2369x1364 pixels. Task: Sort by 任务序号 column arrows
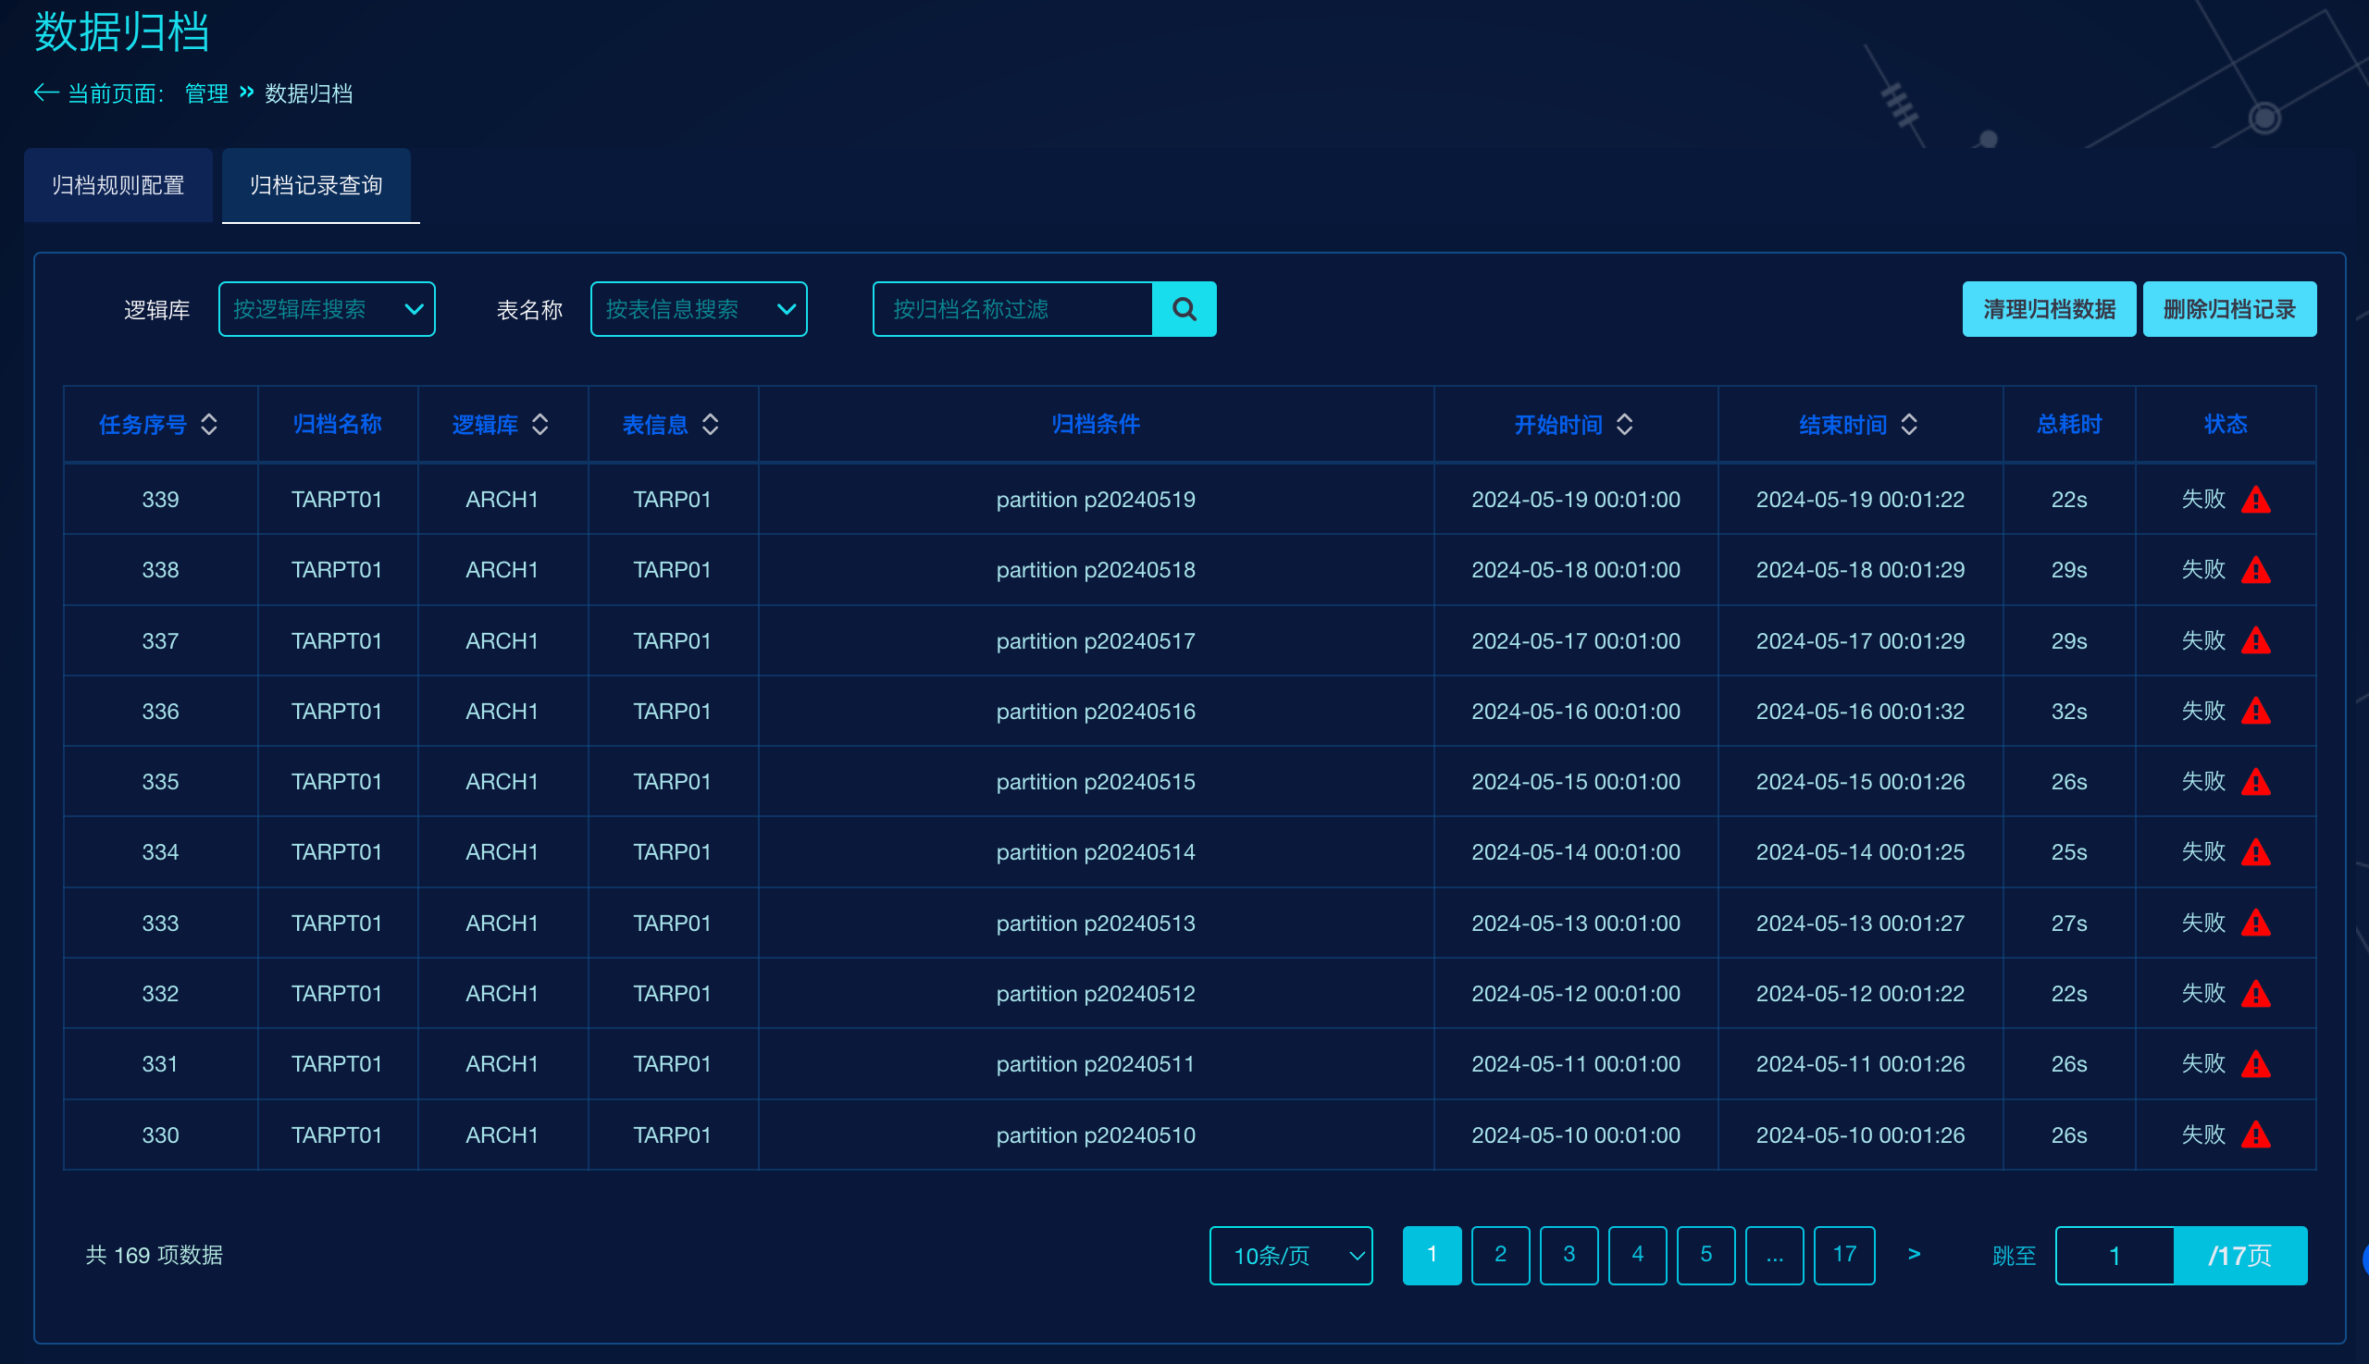pyautogui.click(x=209, y=425)
